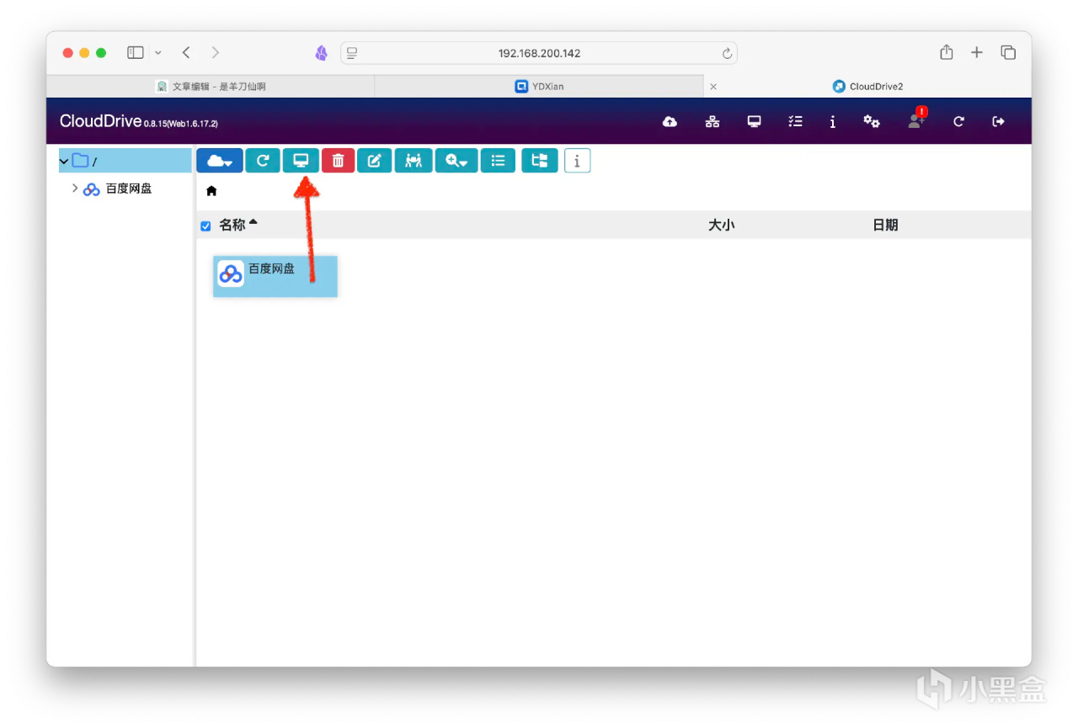Expand the 百度网盘 tree node chevron
The image size is (1078, 728).
pyautogui.click(x=75, y=189)
